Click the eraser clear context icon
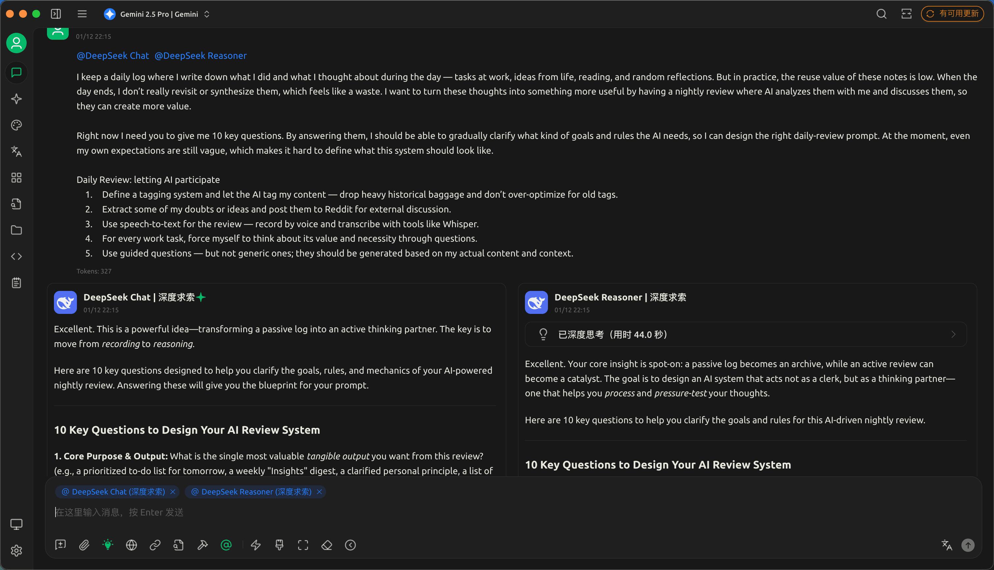This screenshot has height=570, width=994. click(327, 545)
